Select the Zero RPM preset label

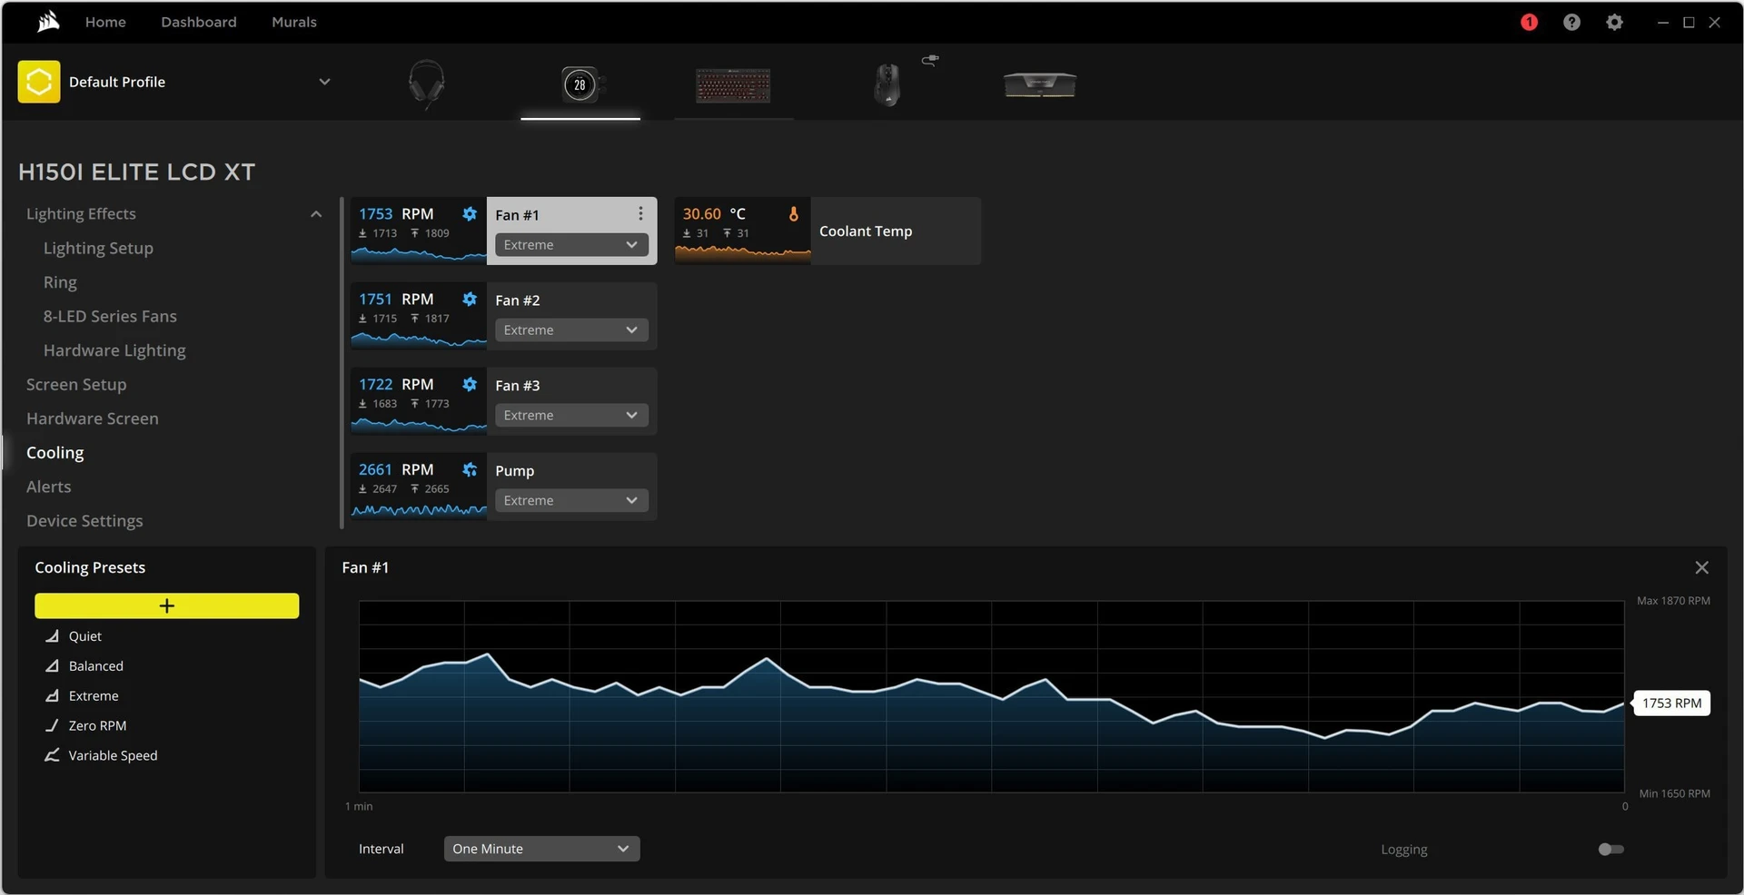click(x=97, y=726)
